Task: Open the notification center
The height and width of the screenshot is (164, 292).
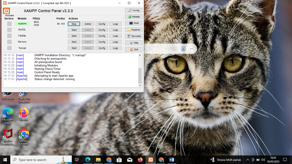Action: (285, 160)
